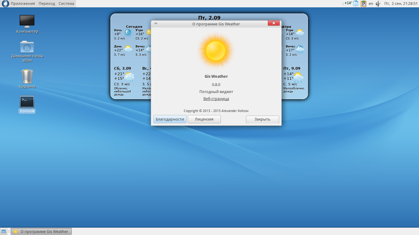Click the panel clock showing 21:28:51
Screen dimensions: 419x235
[401, 4]
